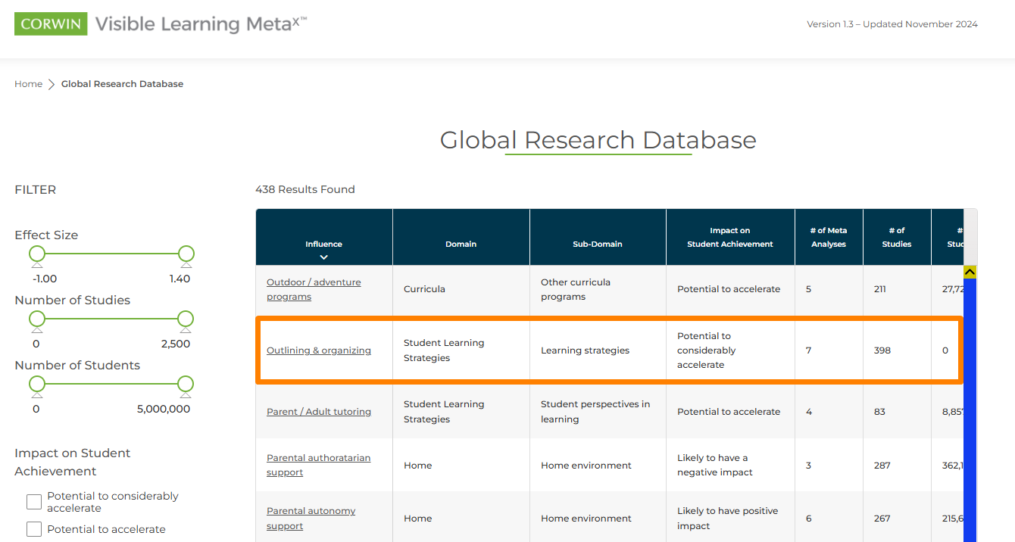Click the Number of Students minimum handle
The height and width of the screenshot is (542, 1015).
click(x=37, y=384)
